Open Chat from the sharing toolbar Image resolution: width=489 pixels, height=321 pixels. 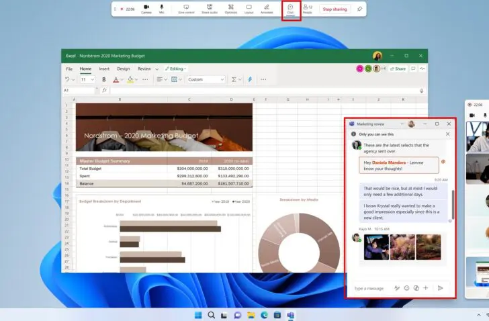tap(290, 9)
